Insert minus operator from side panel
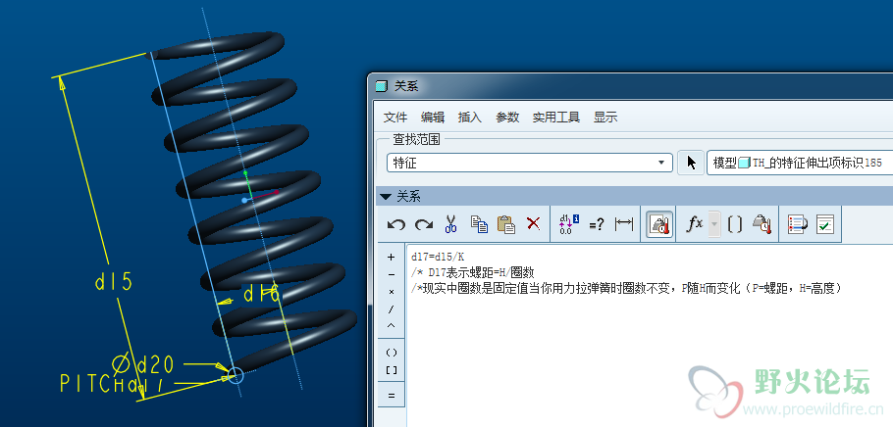The width and height of the screenshot is (893, 427). click(x=392, y=274)
